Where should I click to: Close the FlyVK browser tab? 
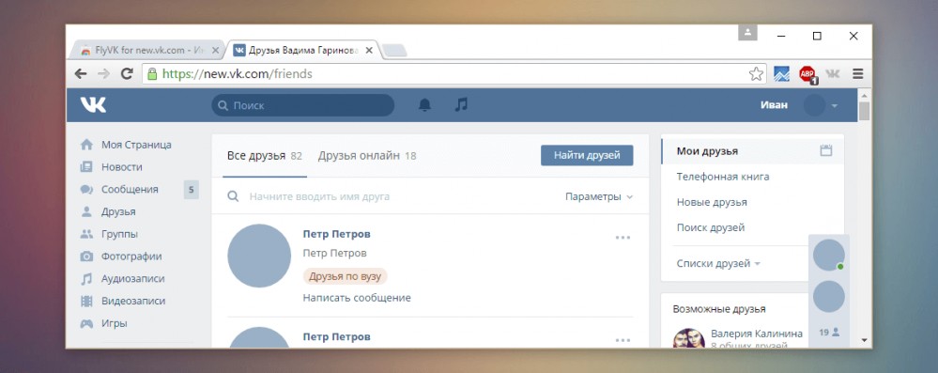click(x=216, y=51)
